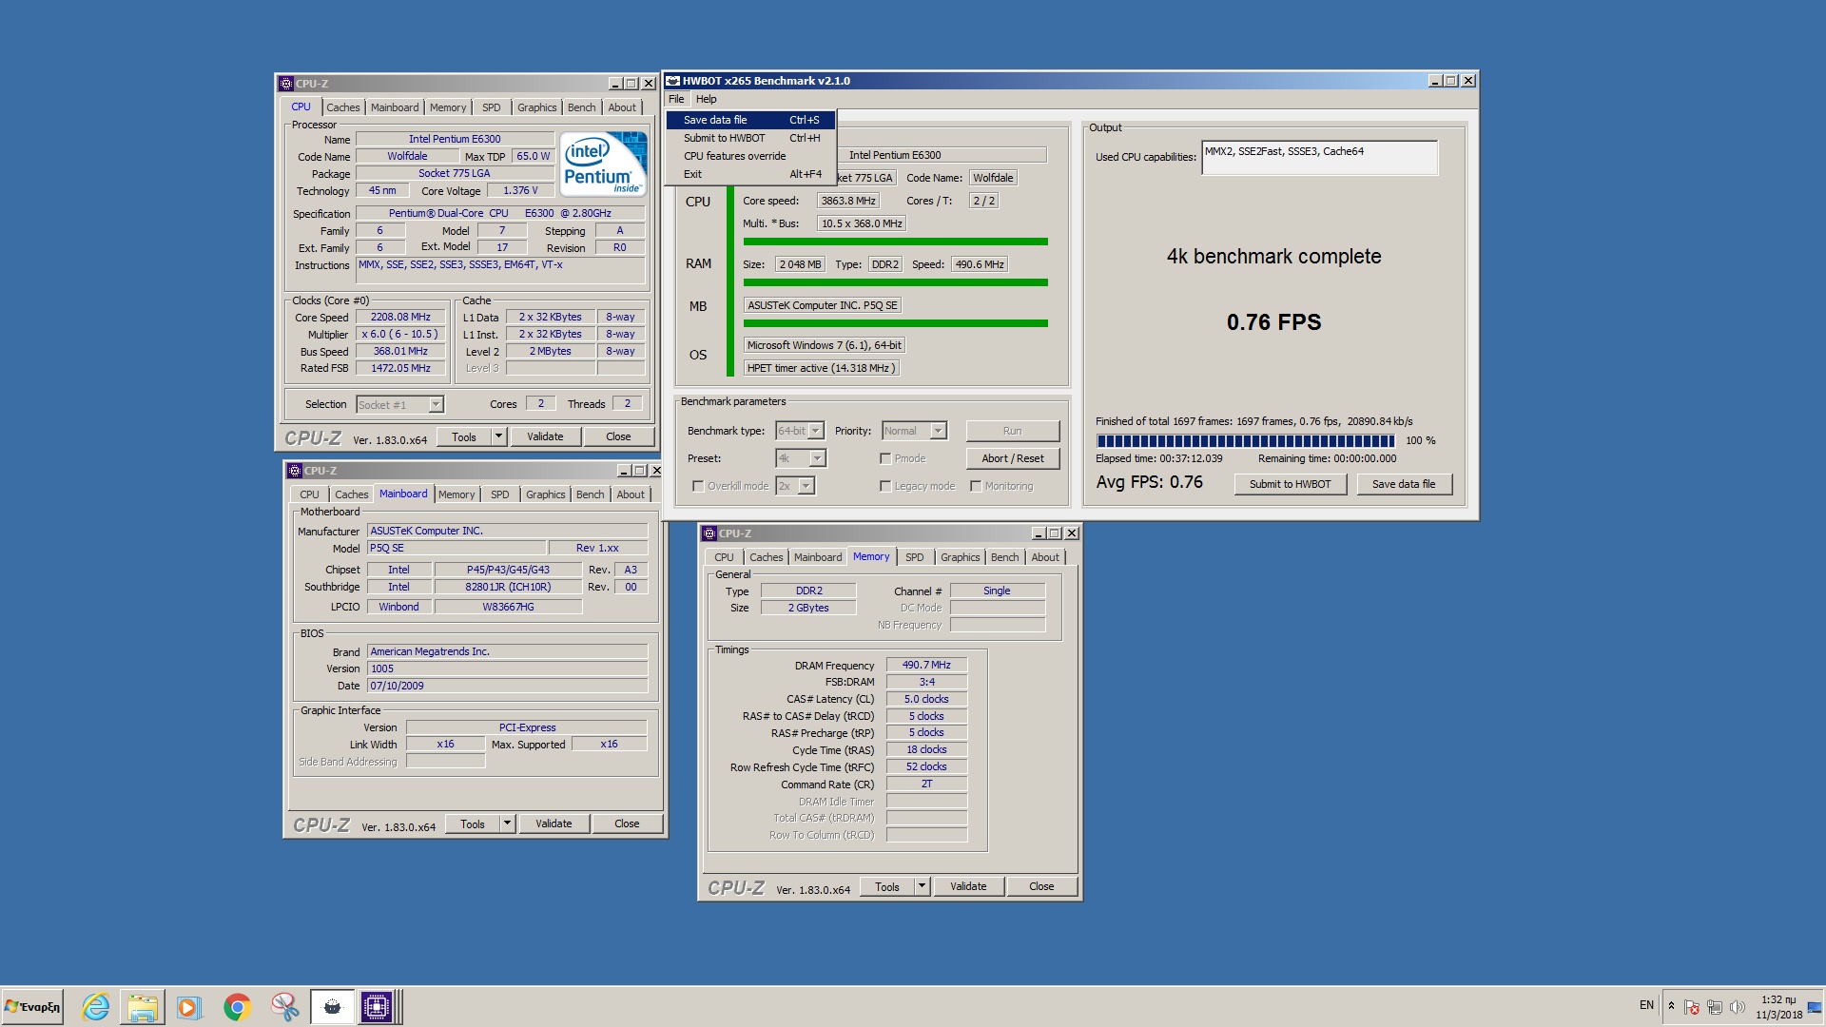Click title bar icon of CPU-Z Memory window
This screenshot has height=1027, width=1826.
709,533
